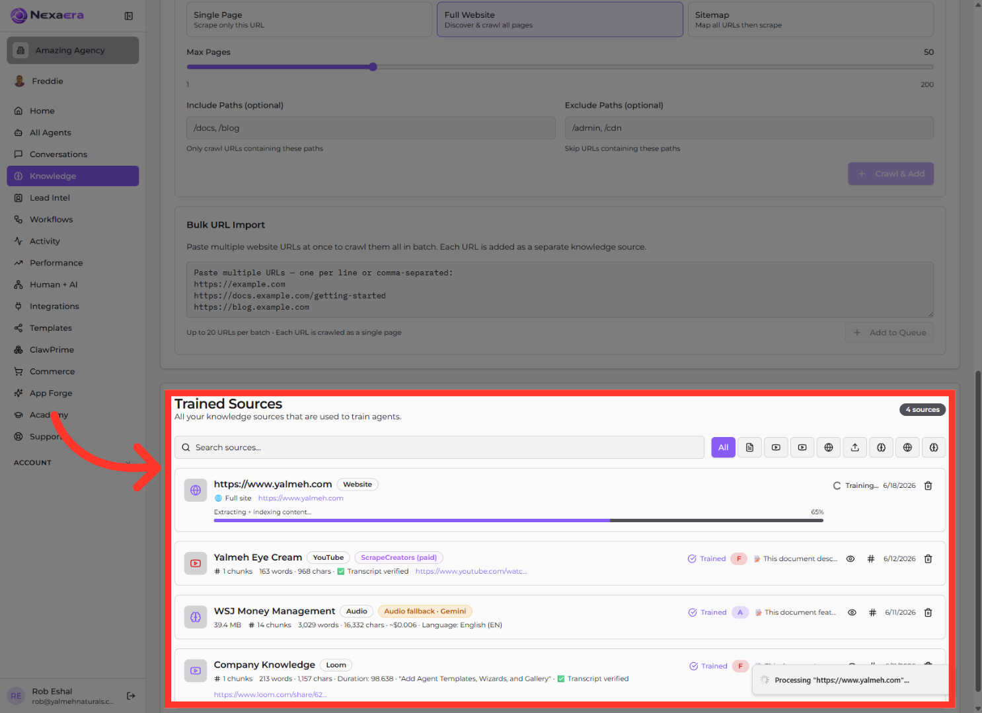Image resolution: width=982 pixels, height=713 pixels.
Task: Open chunks (hash icon) for Yalmeh Eye Cream
Action: 871,559
